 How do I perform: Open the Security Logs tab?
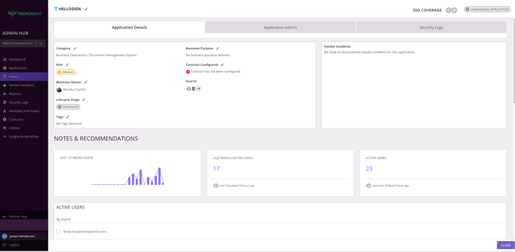[x=431, y=27]
